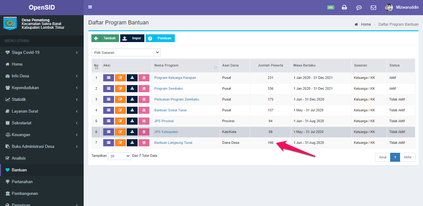Expand Buku Administrasi Desa menu

click(42, 146)
